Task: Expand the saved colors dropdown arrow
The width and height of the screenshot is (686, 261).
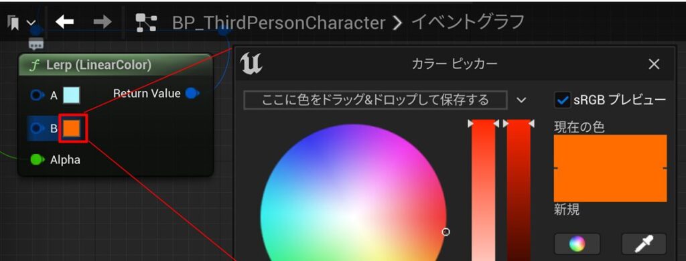Action: (521, 100)
